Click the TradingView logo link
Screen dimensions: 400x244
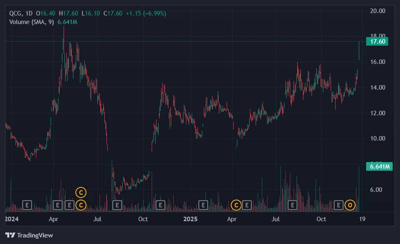click(29, 235)
